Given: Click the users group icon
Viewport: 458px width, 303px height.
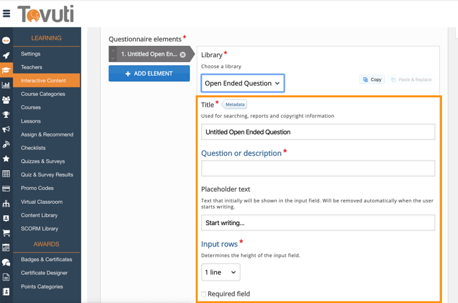Looking at the screenshot, I should click(6, 100).
